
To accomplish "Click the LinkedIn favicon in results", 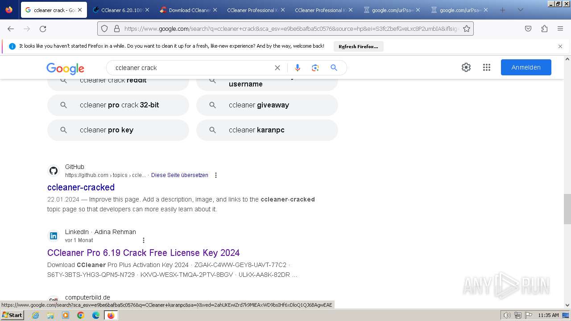I will [54, 236].
